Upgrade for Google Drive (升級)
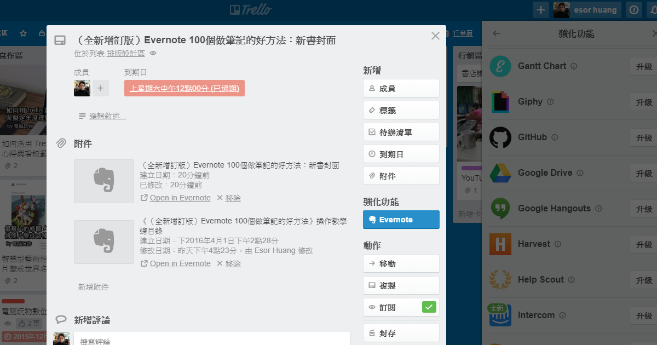This screenshot has width=657, height=345. tap(643, 173)
